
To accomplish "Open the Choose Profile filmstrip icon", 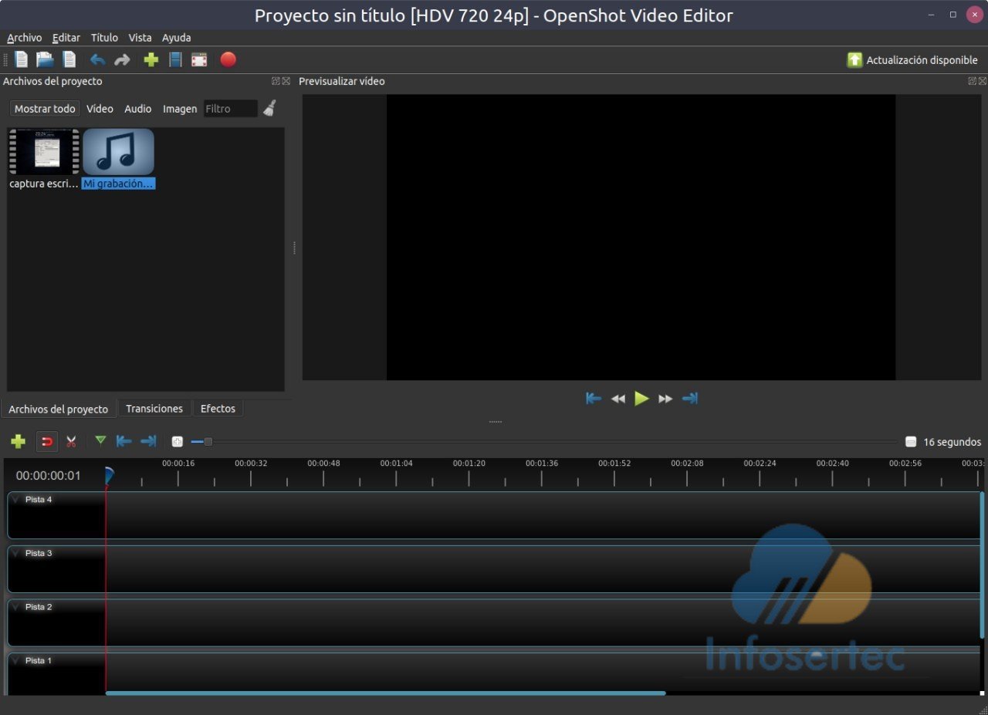I will pos(175,59).
